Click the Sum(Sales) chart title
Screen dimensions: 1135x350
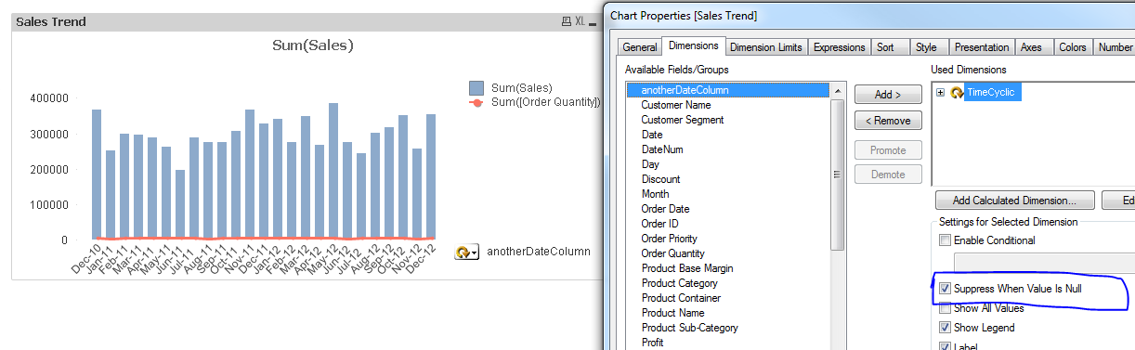point(313,45)
